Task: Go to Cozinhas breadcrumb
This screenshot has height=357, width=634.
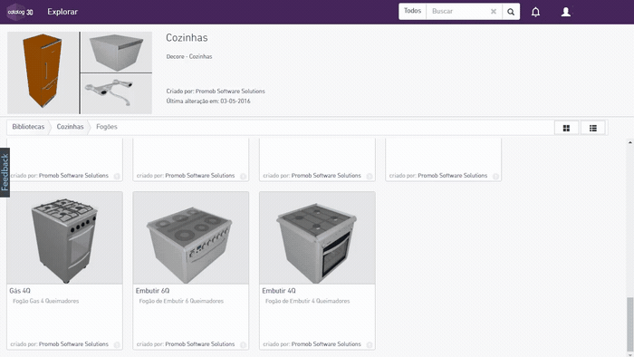Action: pos(70,127)
